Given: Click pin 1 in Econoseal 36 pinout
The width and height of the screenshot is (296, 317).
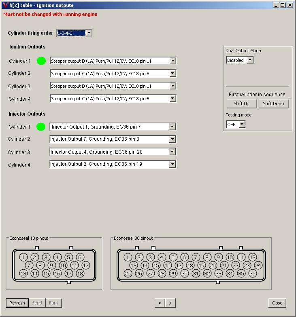Looking at the screenshot, I should 128,257.
